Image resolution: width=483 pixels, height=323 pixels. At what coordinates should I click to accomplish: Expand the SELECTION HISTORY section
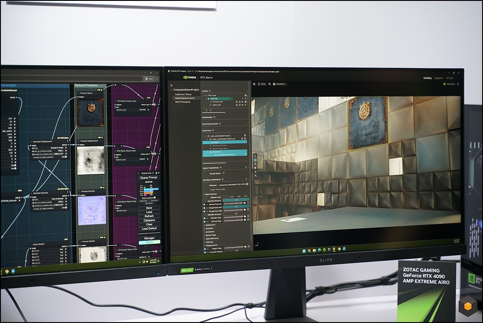(x=248, y=123)
